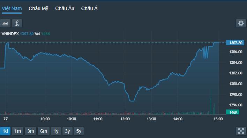The image size is (247, 138).
Task: Open chart settings gear
Action: (241, 23)
